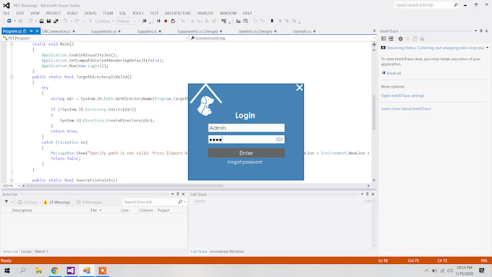The image size is (492, 277).
Task: Click the Quick Launch search magnifier icon
Action: [x=456, y=5]
